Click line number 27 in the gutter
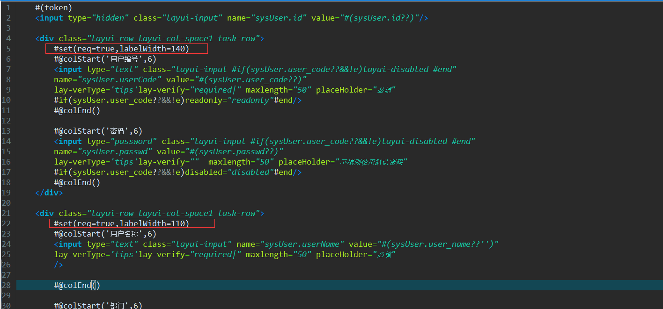The height and width of the screenshot is (309, 663). 6,275
